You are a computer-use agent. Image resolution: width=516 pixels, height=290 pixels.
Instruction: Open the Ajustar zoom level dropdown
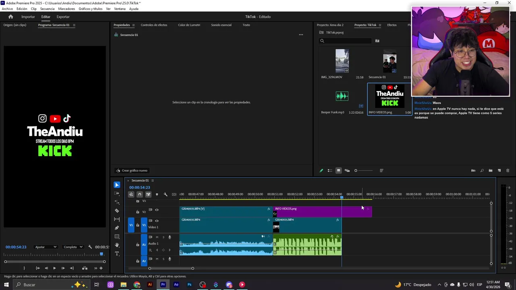pyautogui.click(x=46, y=247)
